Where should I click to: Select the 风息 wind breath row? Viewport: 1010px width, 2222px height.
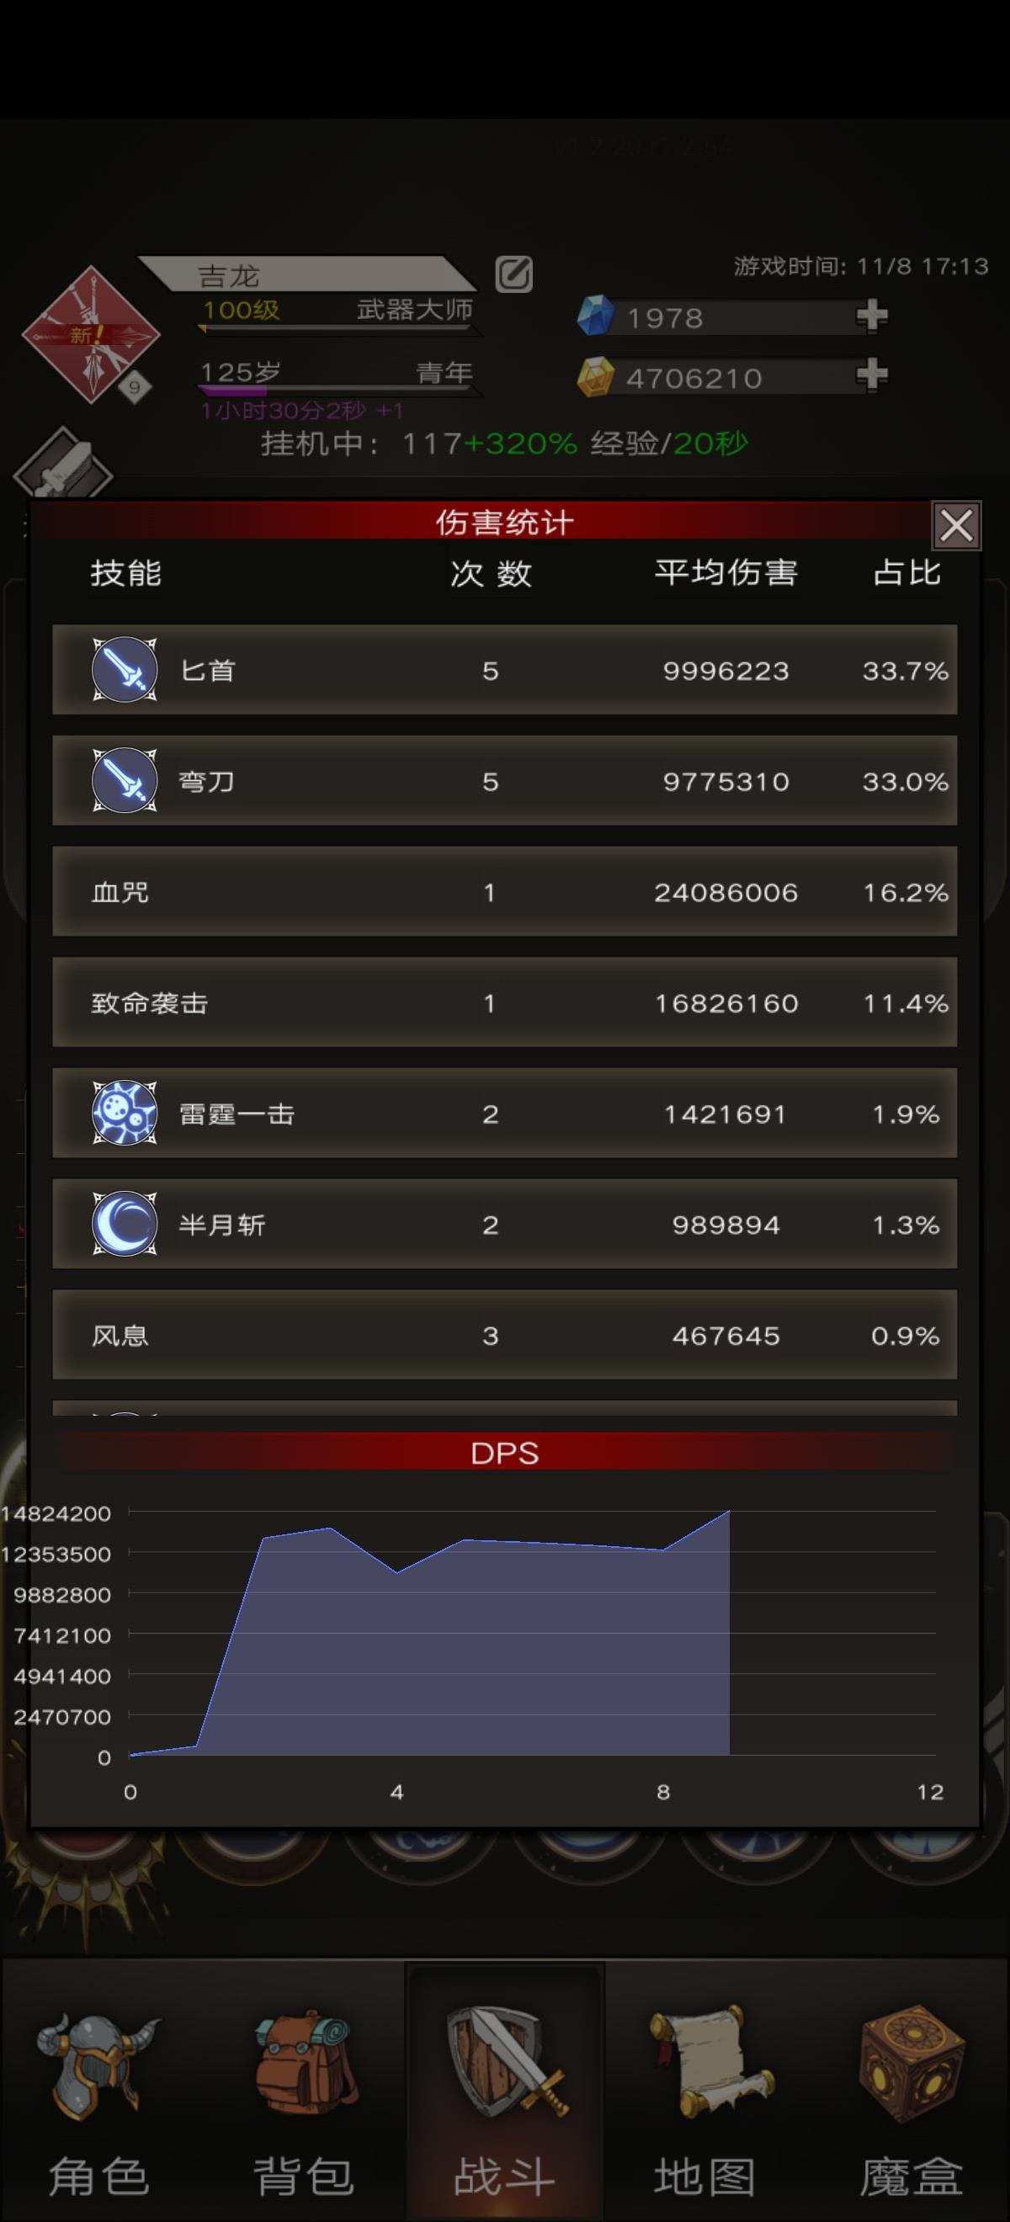pos(504,1334)
